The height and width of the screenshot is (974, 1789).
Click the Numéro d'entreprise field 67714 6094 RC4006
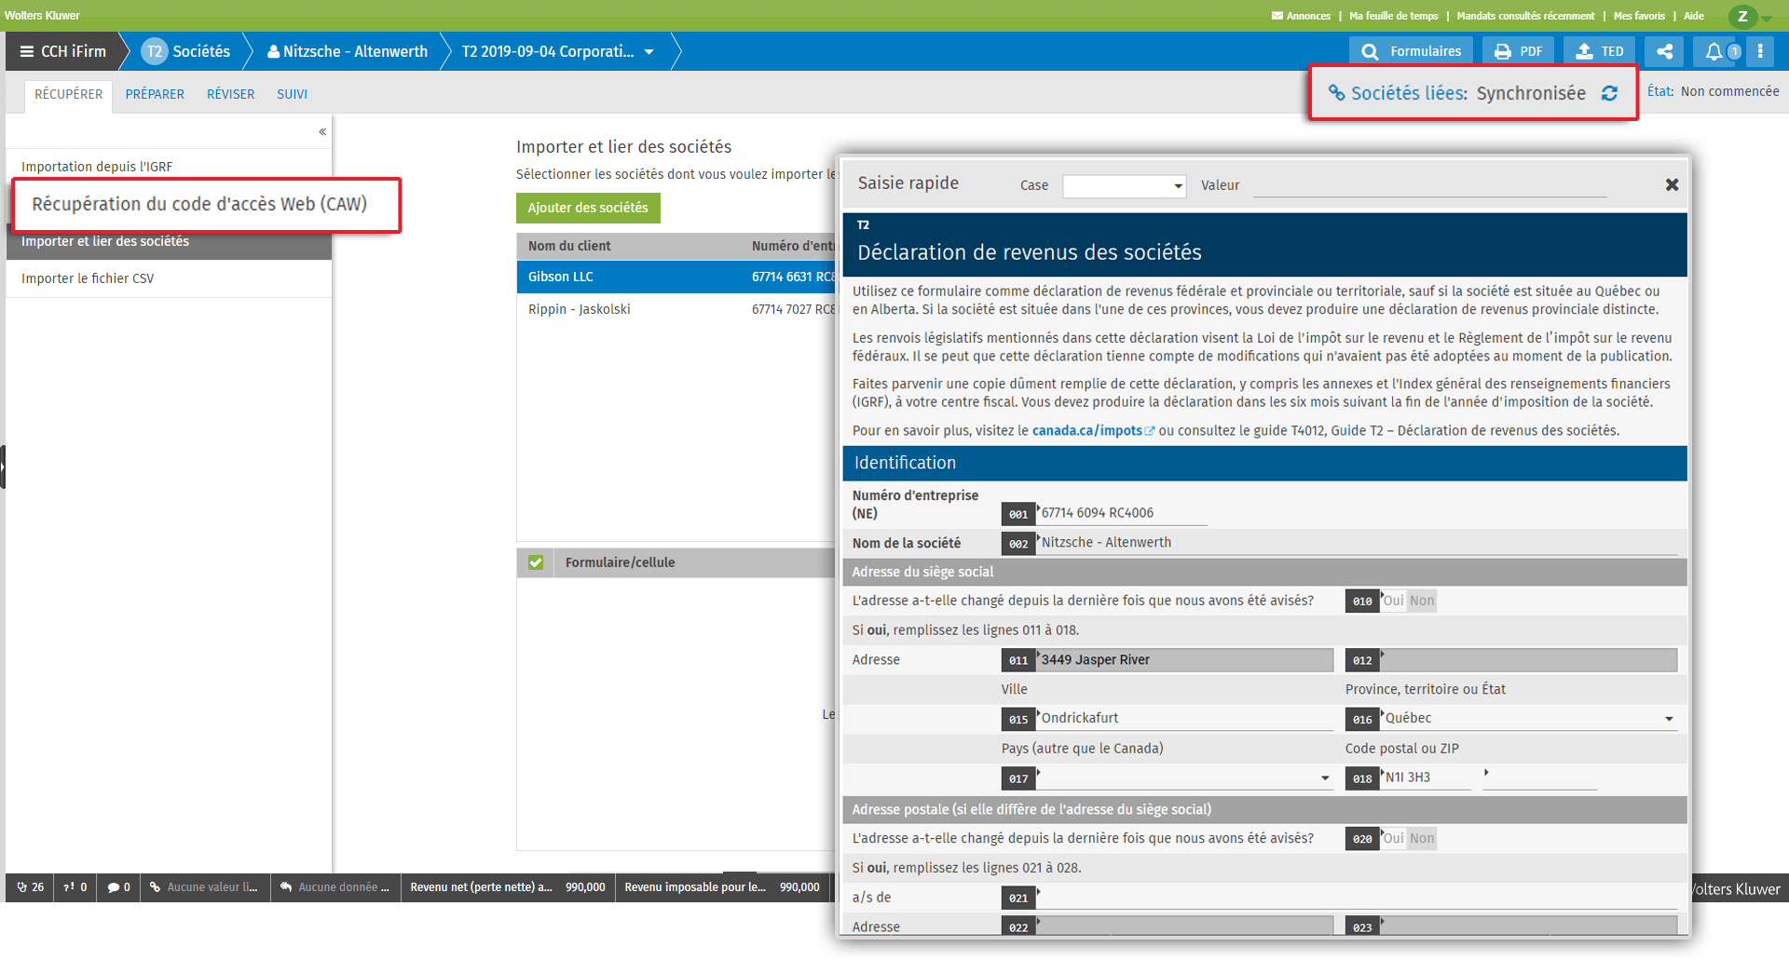pyautogui.click(x=1122, y=513)
